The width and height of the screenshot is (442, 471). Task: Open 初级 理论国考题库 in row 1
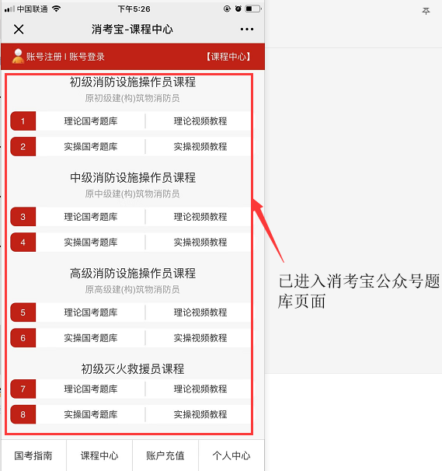[x=91, y=121]
